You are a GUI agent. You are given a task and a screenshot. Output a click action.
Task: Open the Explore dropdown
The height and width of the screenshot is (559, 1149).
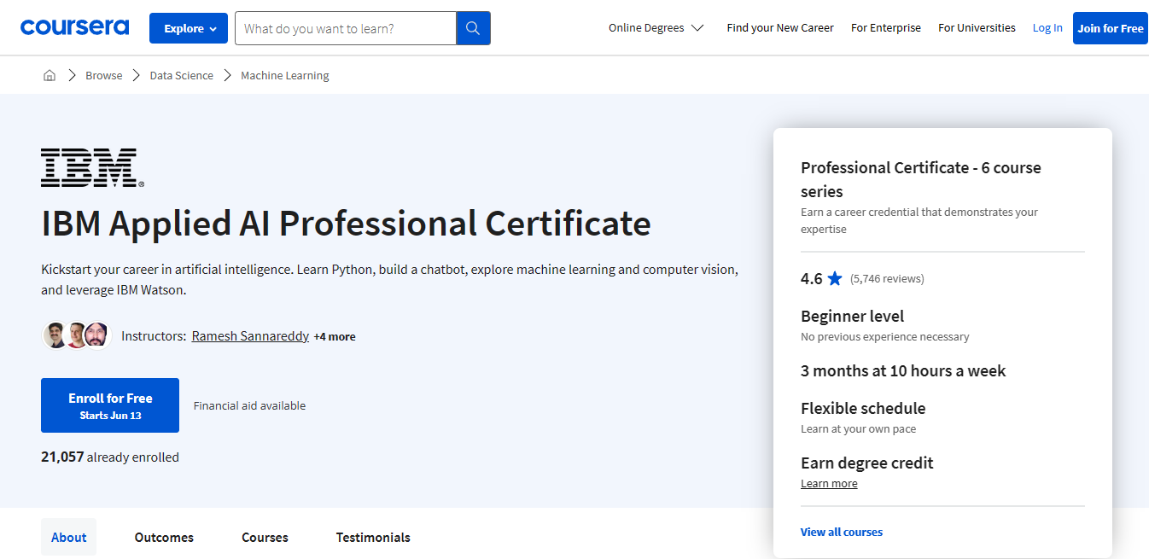(x=189, y=28)
